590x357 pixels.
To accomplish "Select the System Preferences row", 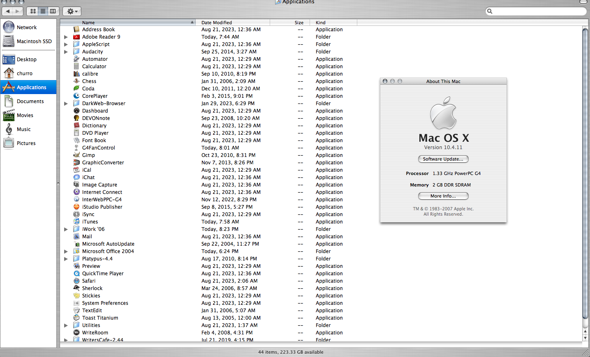I will 321,303.
